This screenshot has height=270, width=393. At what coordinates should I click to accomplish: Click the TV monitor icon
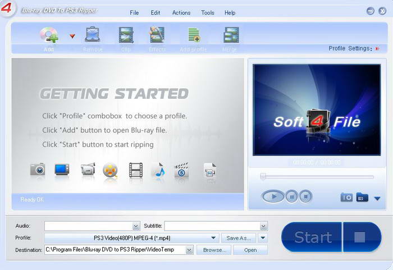pos(62,170)
